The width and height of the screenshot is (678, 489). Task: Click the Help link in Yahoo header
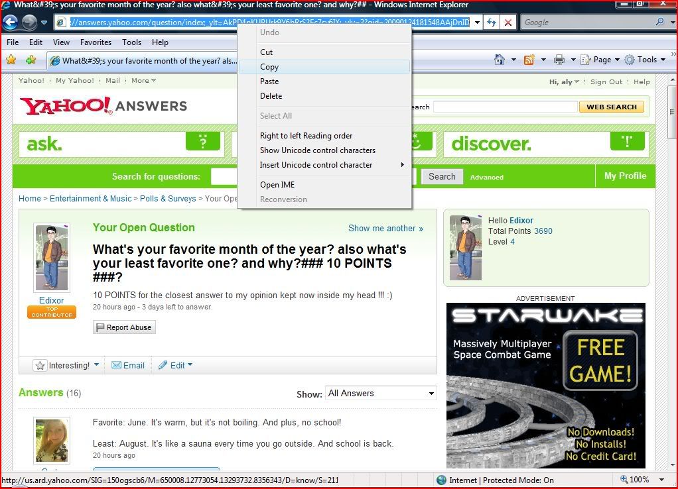point(642,81)
